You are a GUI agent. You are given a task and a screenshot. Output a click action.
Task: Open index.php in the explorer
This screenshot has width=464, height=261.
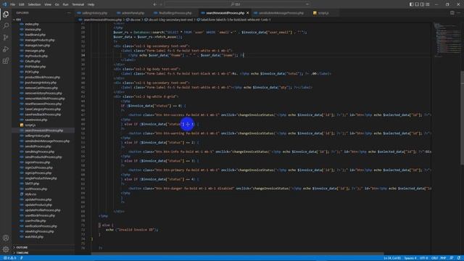[32, 24]
